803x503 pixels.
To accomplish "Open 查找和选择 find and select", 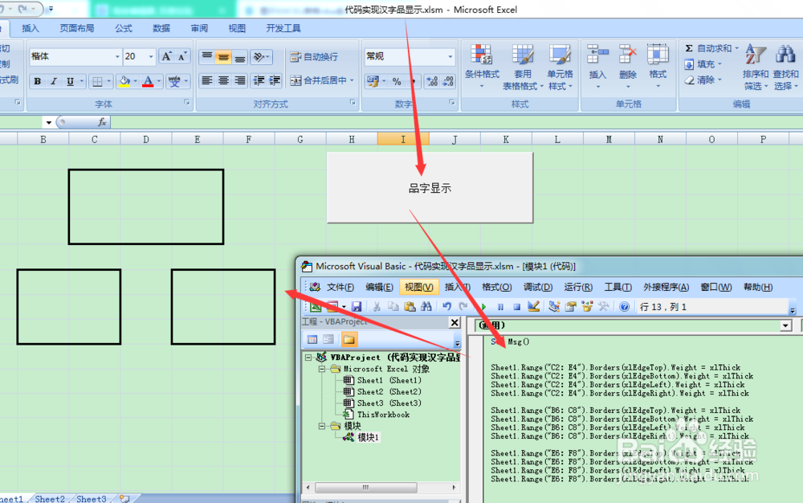I will pyautogui.click(x=785, y=67).
